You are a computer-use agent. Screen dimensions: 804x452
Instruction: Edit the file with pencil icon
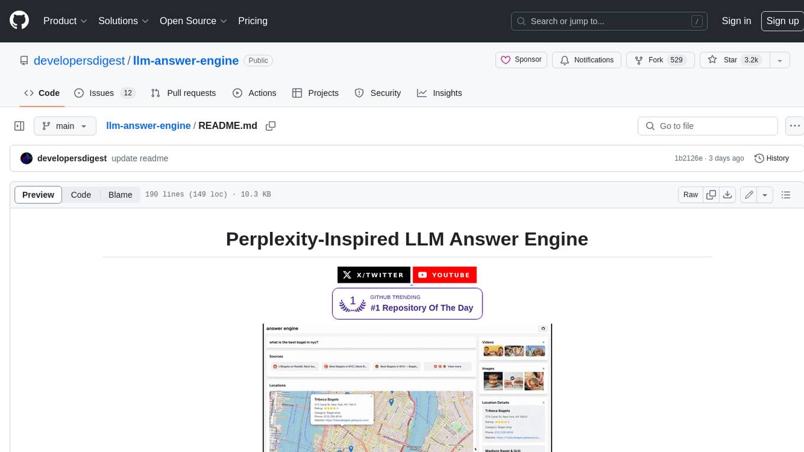point(749,195)
